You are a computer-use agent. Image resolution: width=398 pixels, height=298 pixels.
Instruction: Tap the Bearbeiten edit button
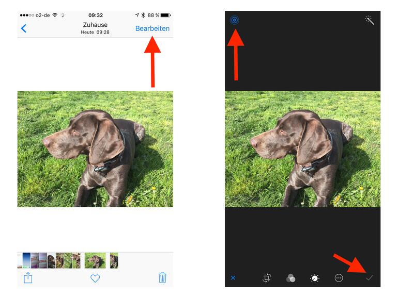tap(152, 28)
